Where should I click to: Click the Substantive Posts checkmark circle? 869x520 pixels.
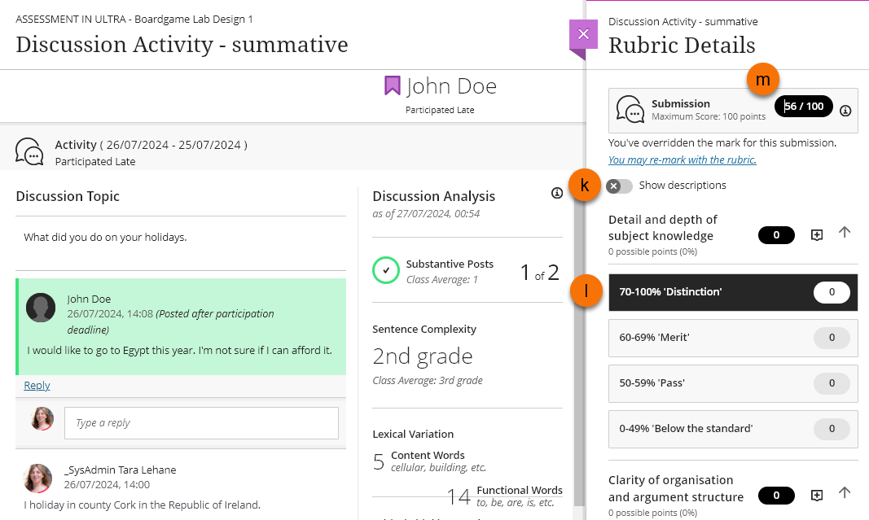tap(386, 270)
